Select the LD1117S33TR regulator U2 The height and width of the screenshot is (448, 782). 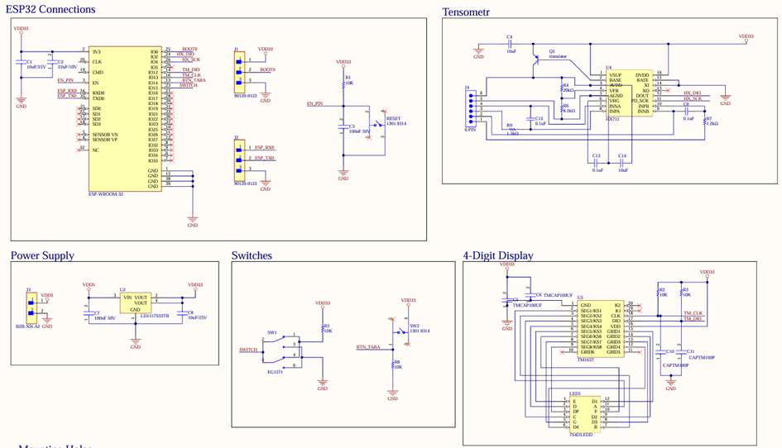pos(135,303)
